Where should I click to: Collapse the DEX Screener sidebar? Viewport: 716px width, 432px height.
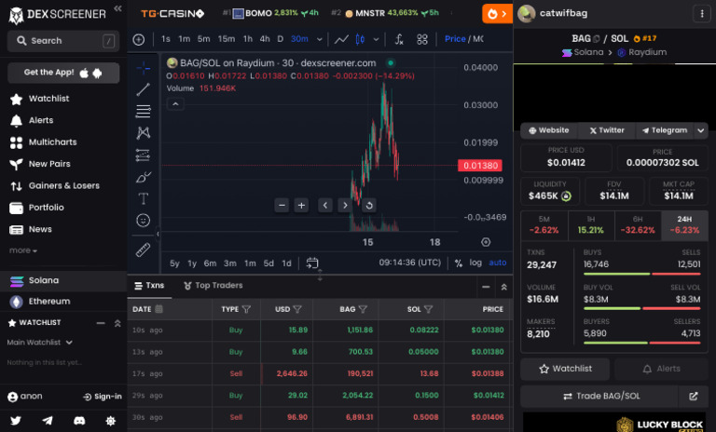point(117,8)
